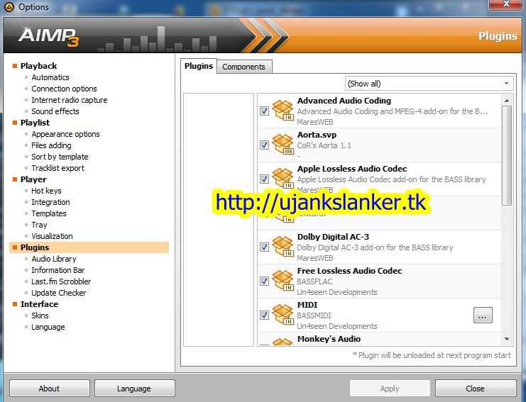
Task: Switch to the Components tab
Action: 244,67
